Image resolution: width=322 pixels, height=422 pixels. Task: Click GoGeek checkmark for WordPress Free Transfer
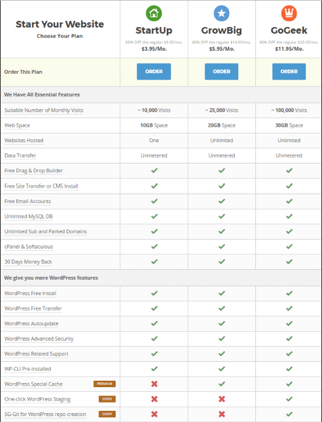pos(289,308)
